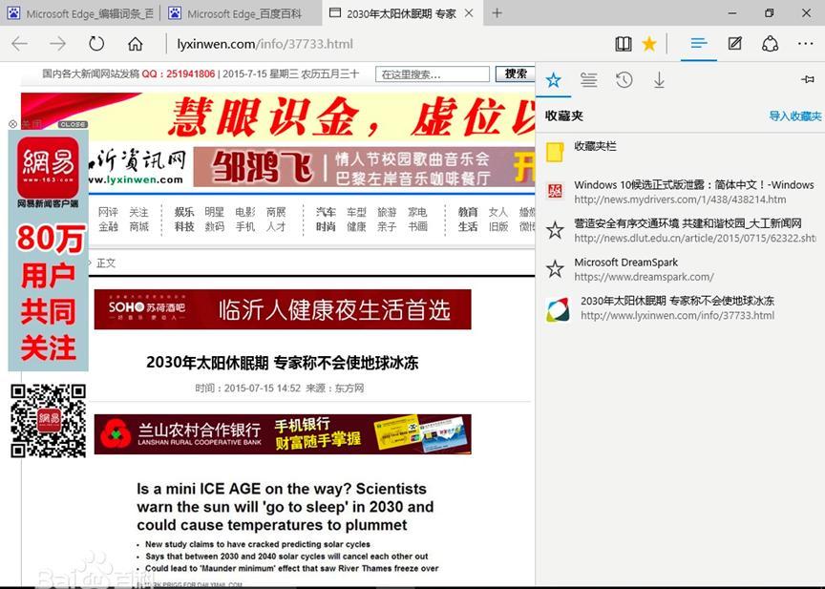Click the SOHO 苏荷酒吧 banner
This screenshot has height=589, width=825.
click(x=283, y=309)
